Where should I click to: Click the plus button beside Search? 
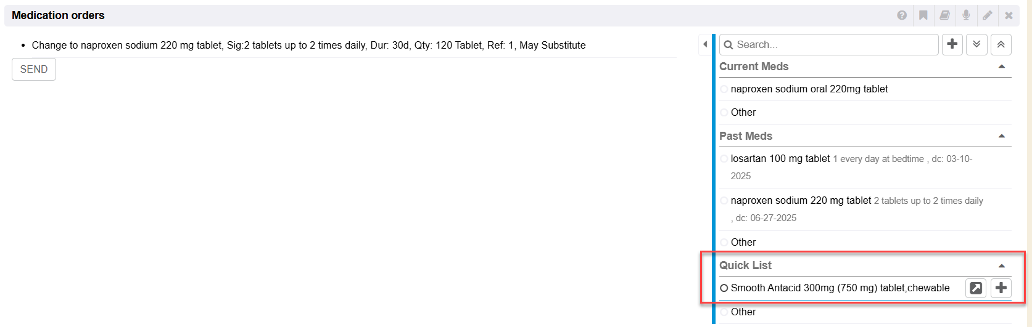coord(952,44)
